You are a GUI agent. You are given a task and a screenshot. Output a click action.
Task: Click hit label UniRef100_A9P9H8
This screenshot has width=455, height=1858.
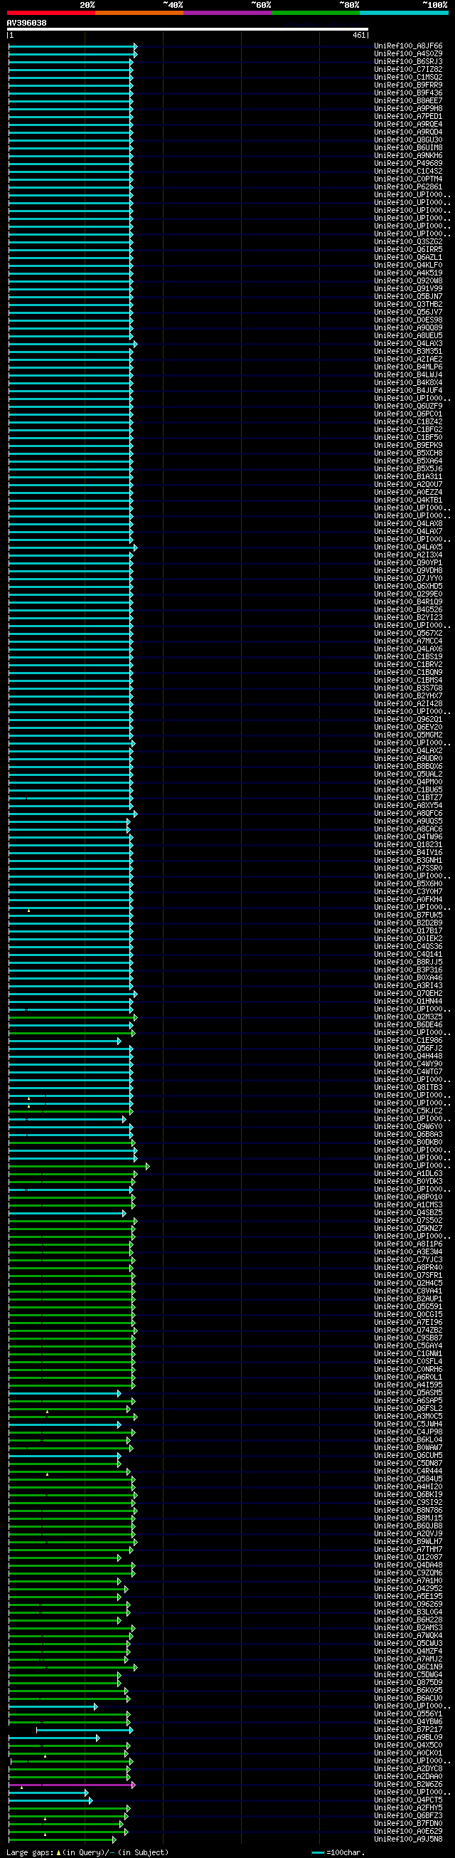(408, 109)
